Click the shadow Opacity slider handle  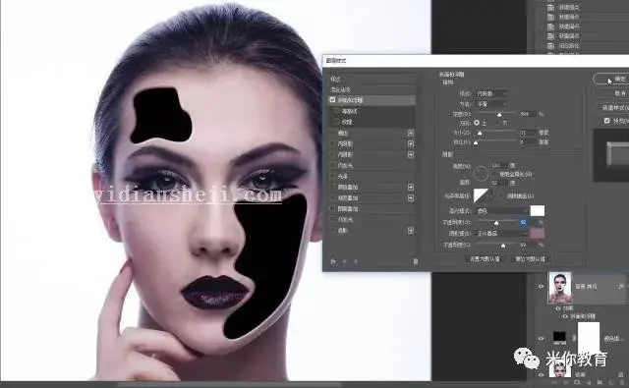(x=503, y=245)
